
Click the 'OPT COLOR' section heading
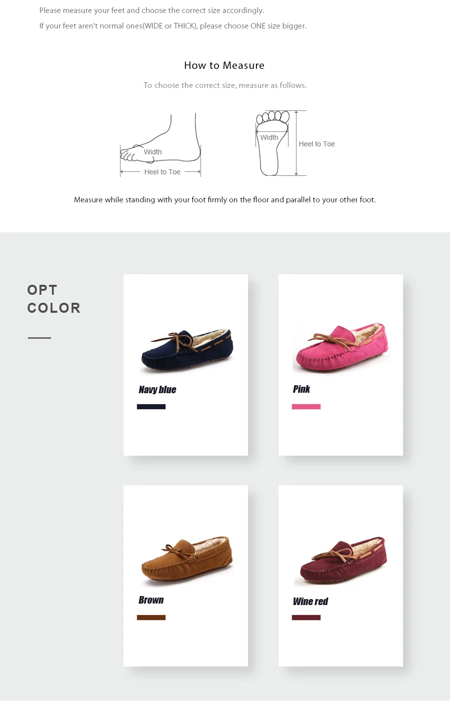[54, 299]
